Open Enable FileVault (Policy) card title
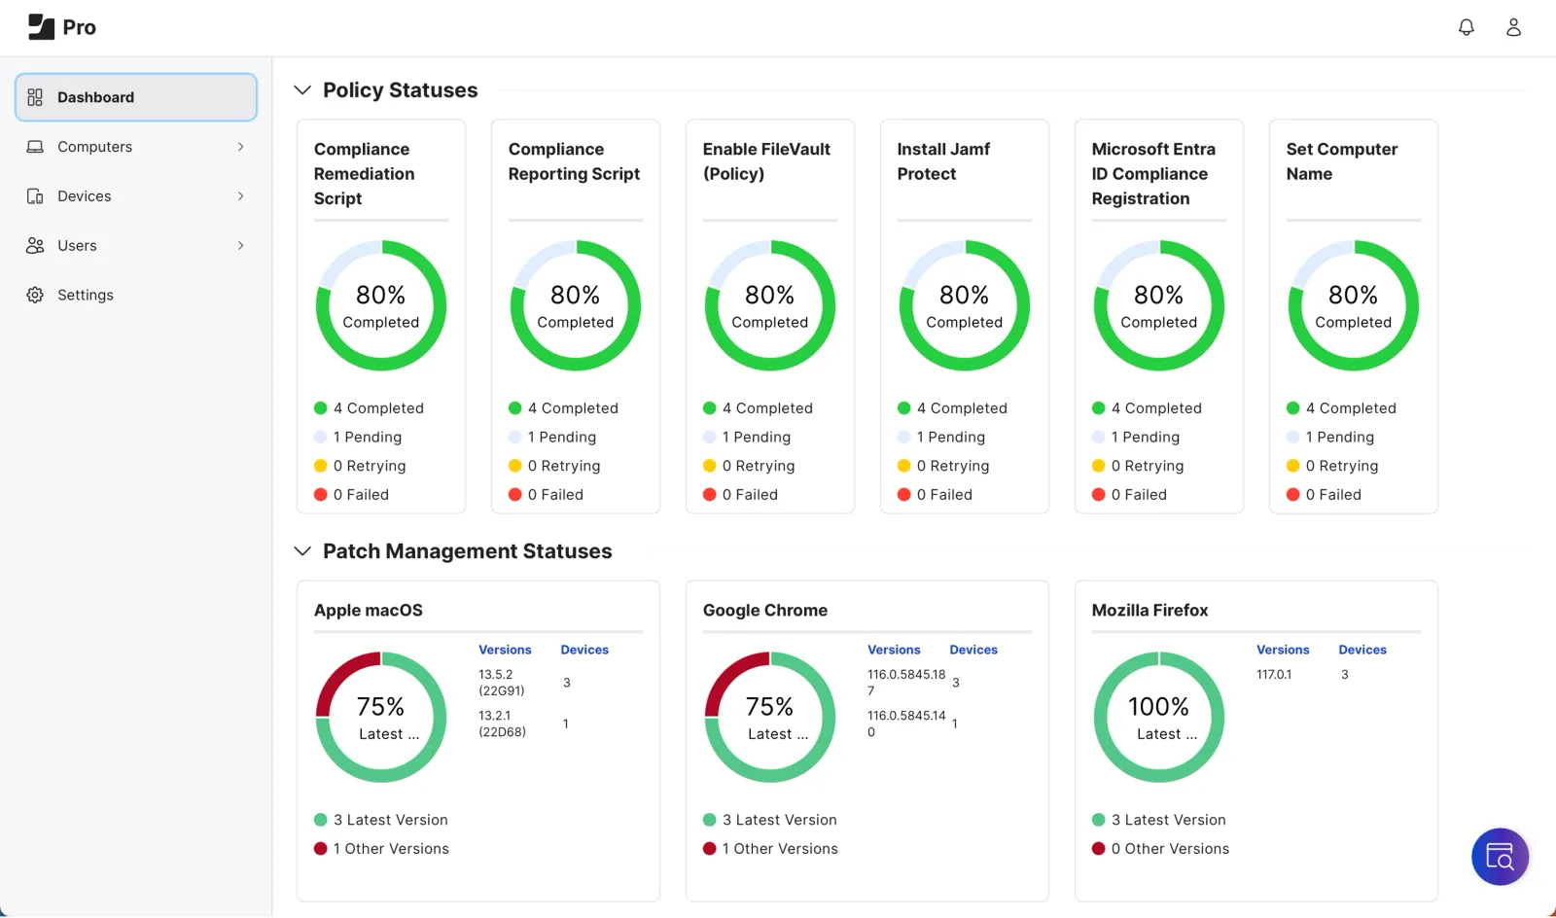1556x918 pixels. [766, 161]
